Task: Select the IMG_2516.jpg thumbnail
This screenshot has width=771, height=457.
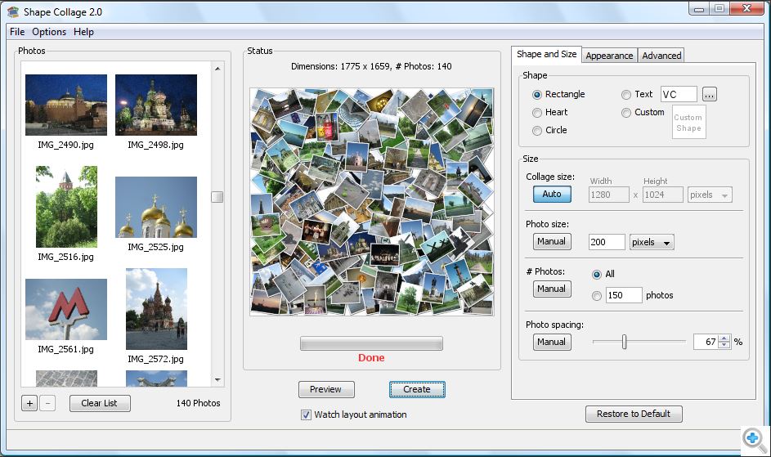Action: click(66, 207)
